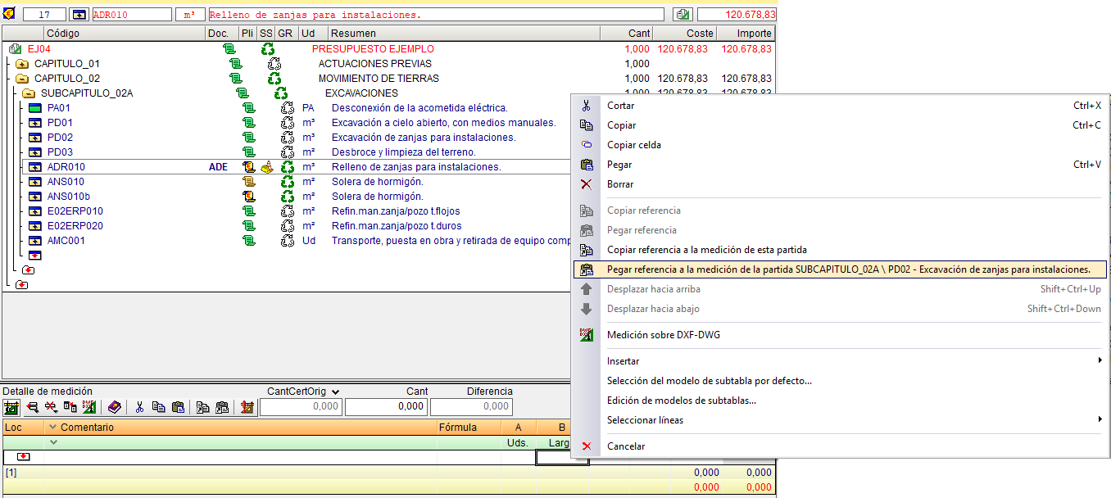Choose Cortar from the context menu

pyautogui.click(x=841, y=106)
